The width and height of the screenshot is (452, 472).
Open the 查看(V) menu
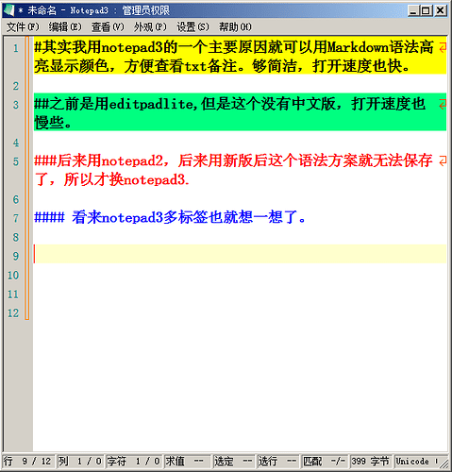coord(108,27)
